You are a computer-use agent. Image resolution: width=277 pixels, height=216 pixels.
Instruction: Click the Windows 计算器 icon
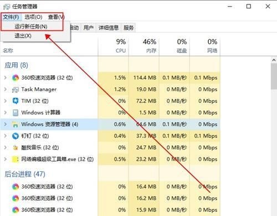click(16, 113)
